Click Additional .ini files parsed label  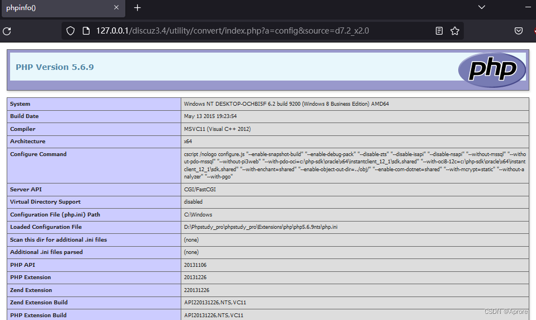(46, 252)
